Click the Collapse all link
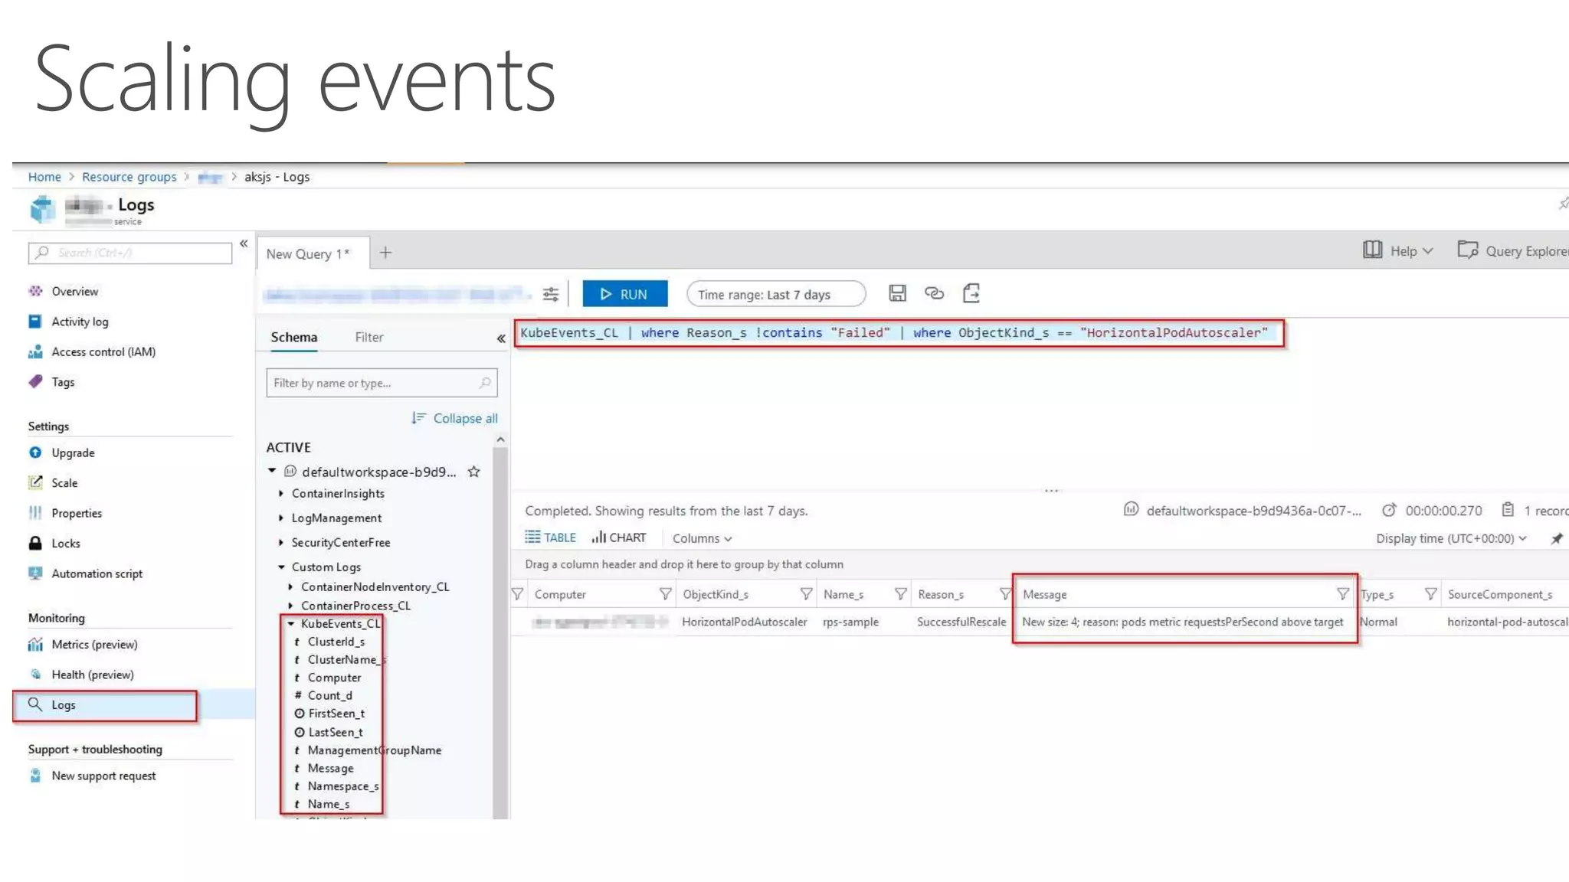 point(455,418)
